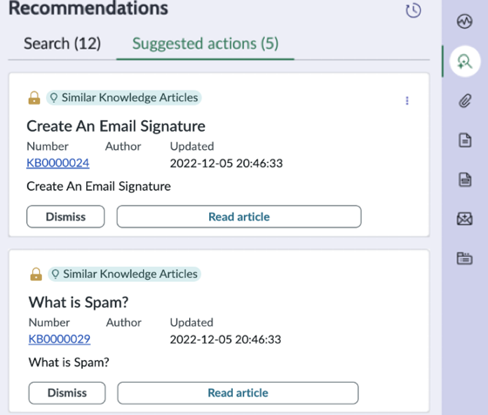The width and height of the screenshot is (488, 415).
Task: Click the 'Create An Email Signature' card title
Action: [x=116, y=126]
